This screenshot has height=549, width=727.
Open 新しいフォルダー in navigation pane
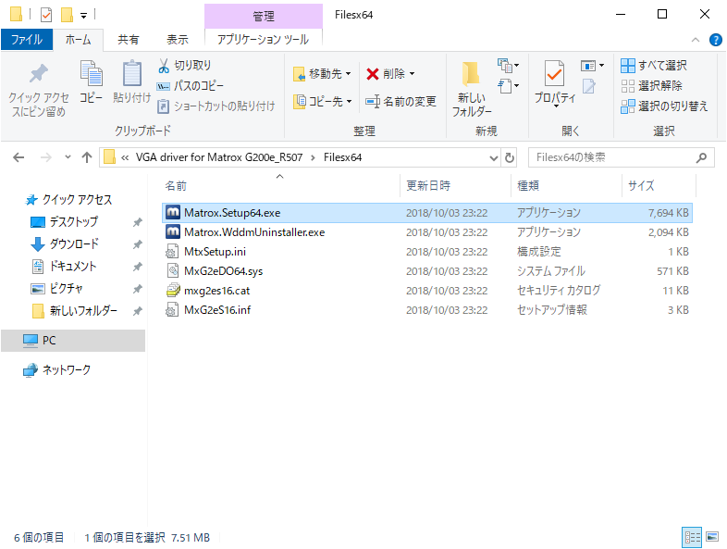74,311
